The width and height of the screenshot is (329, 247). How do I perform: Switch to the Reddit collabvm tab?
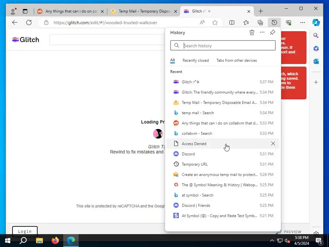[x=70, y=11]
